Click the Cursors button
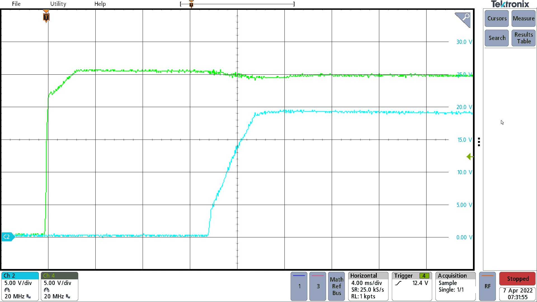Image resolution: width=537 pixels, height=302 pixels. (x=497, y=18)
